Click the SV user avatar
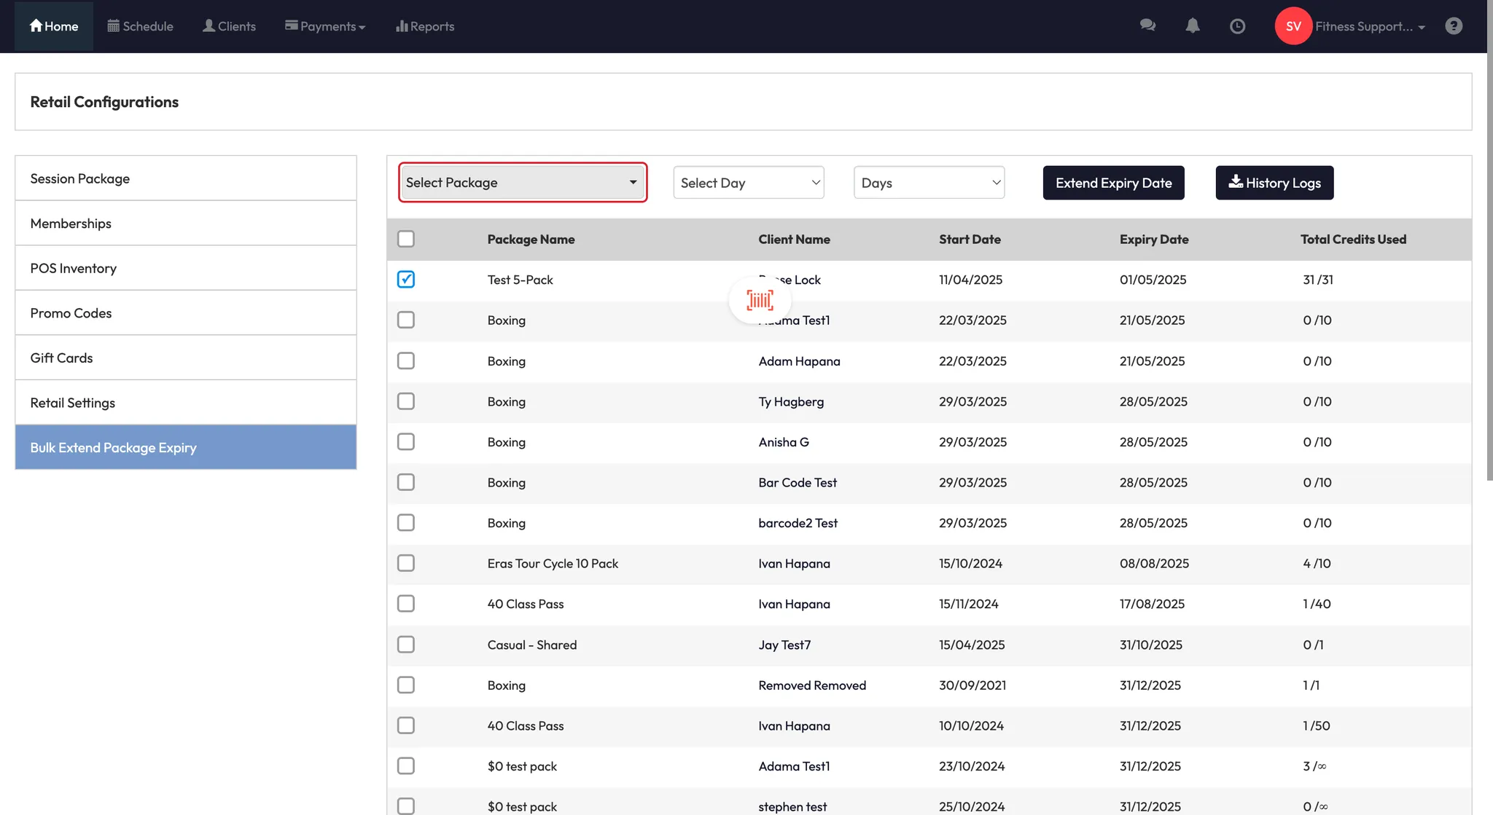This screenshot has width=1493, height=815. coord(1293,26)
